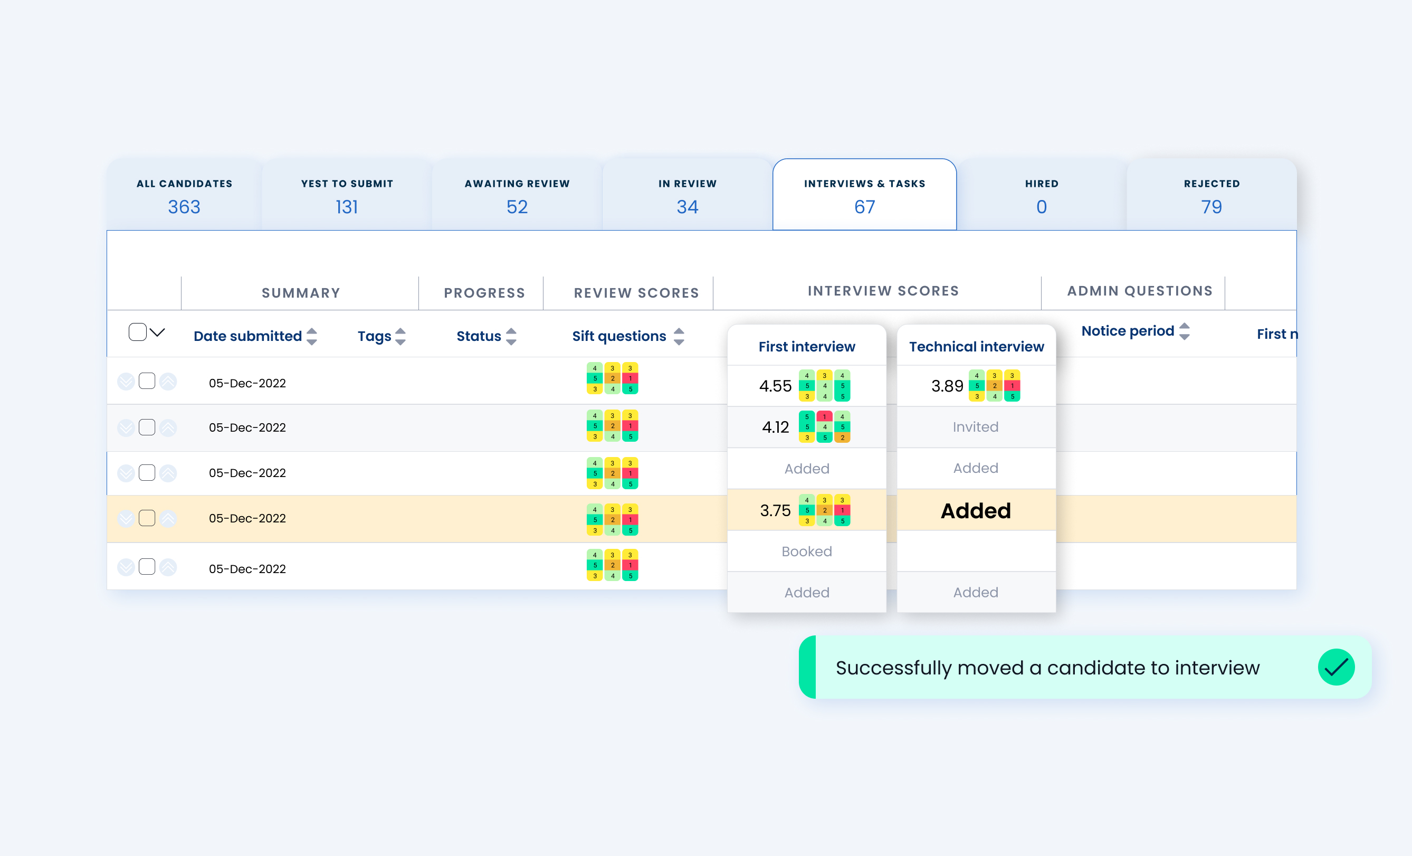Open the 4.55 first interview score cell
The image size is (1412, 856).
[x=775, y=386]
